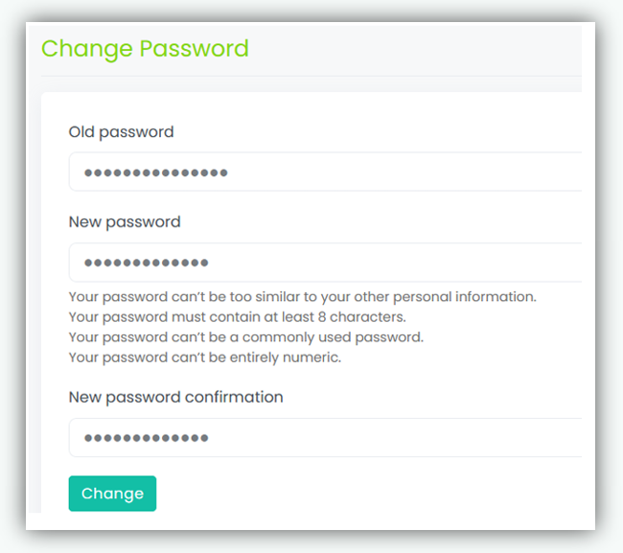Click first masked dot in confirmation field
This screenshot has height=553, width=623.
tap(88, 438)
